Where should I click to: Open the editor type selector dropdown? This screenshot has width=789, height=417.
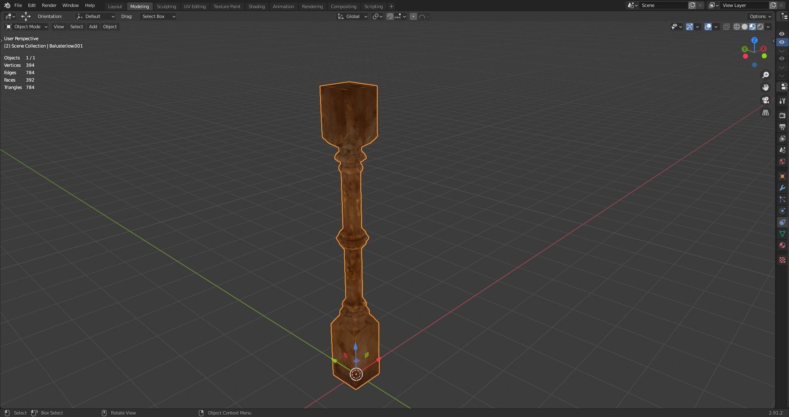[10, 16]
